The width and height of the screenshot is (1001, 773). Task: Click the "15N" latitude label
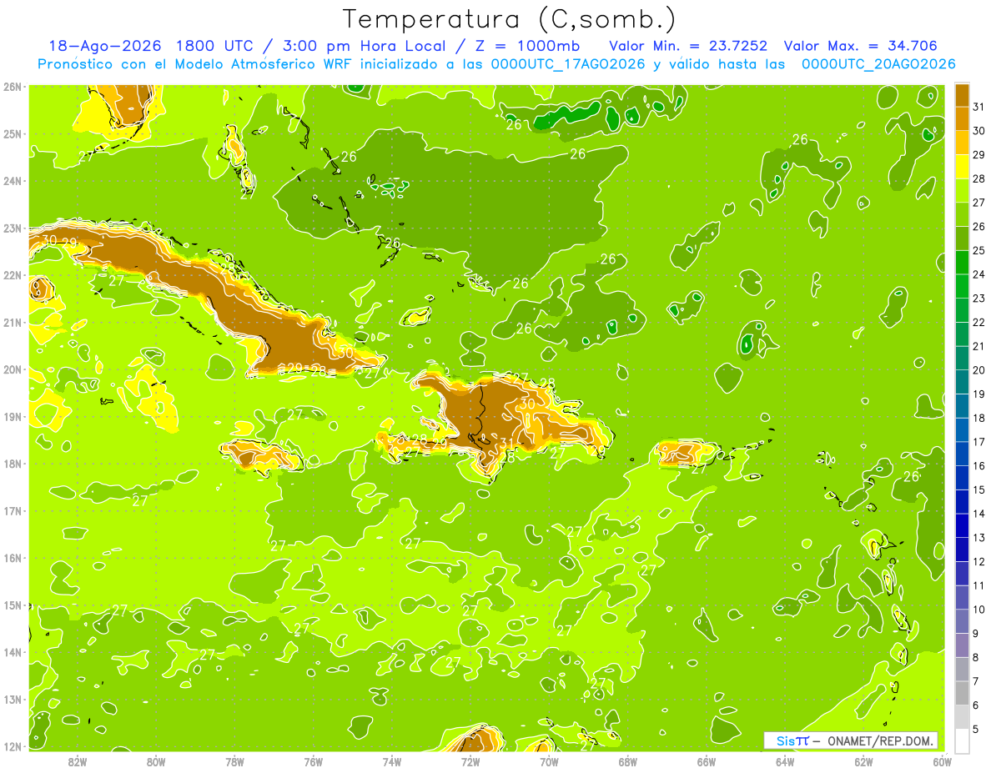[x=12, y=605]
